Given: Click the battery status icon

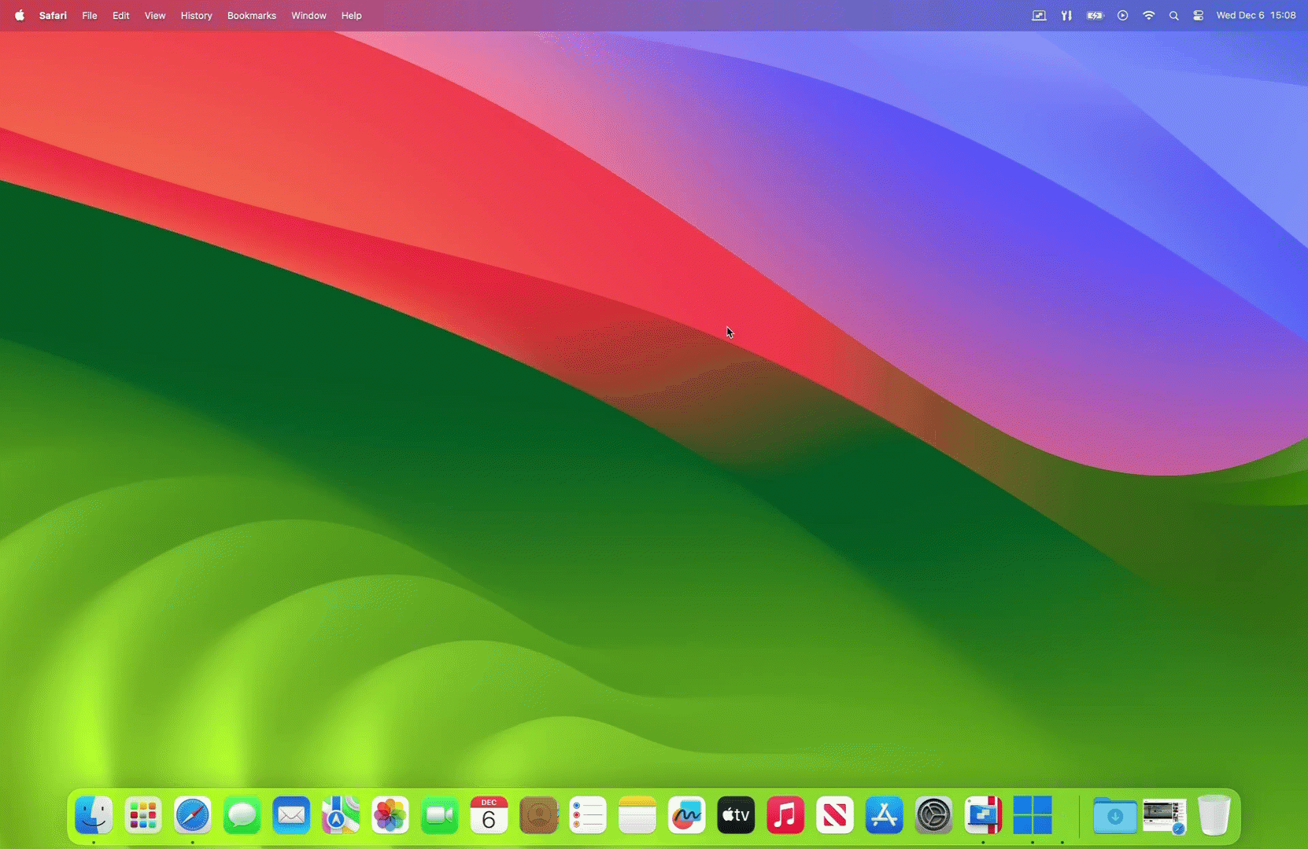Looking at the screenshot, I should click(x=1095, y=16).
